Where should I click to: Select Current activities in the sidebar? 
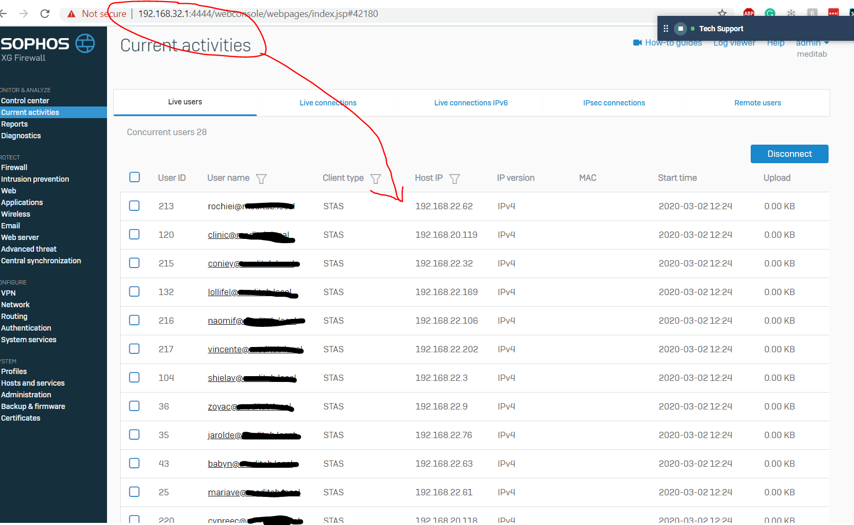click(x=30, y=112)
